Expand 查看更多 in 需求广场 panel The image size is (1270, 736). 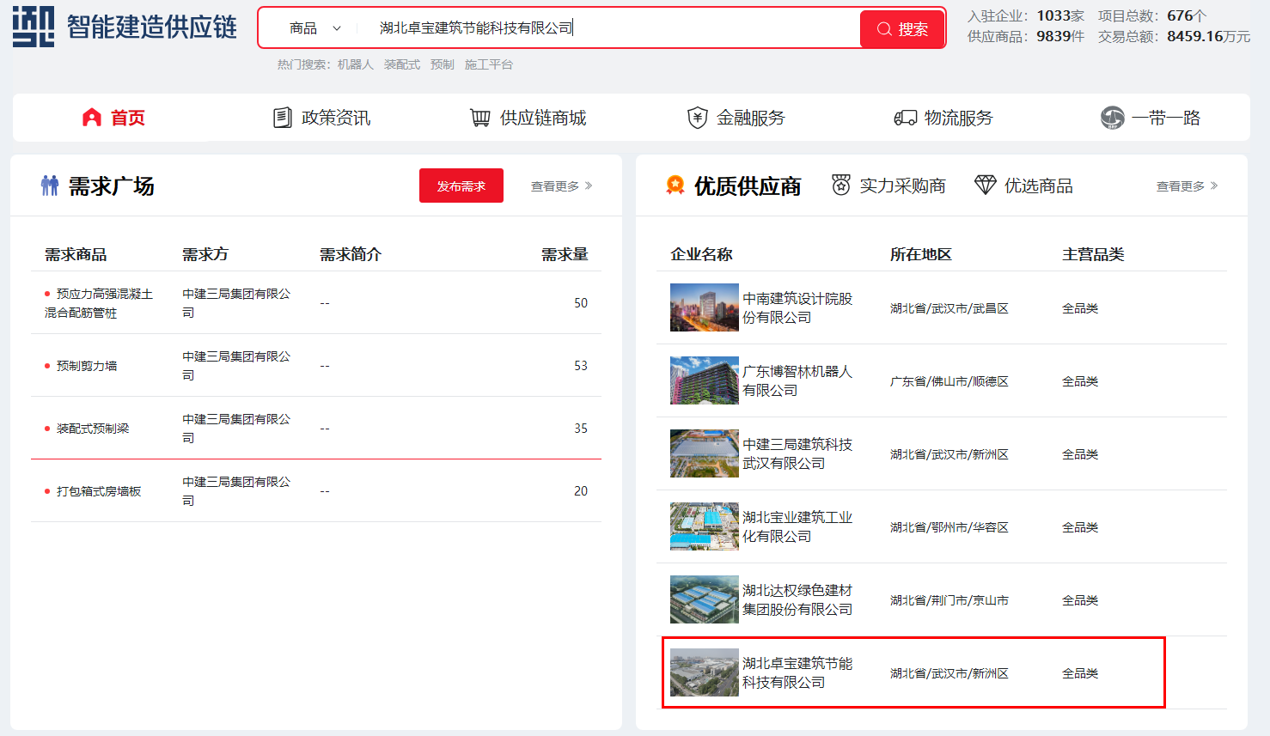click(x=561, y=186)
